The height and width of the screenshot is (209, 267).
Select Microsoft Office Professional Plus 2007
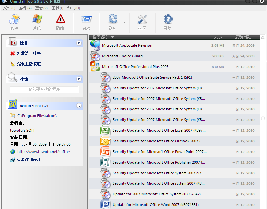pyautogui.click(x=174, y=67)
